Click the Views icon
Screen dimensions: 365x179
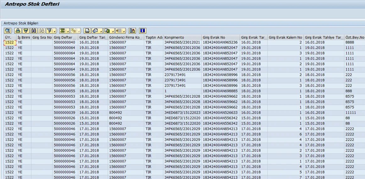click(95, 30)
